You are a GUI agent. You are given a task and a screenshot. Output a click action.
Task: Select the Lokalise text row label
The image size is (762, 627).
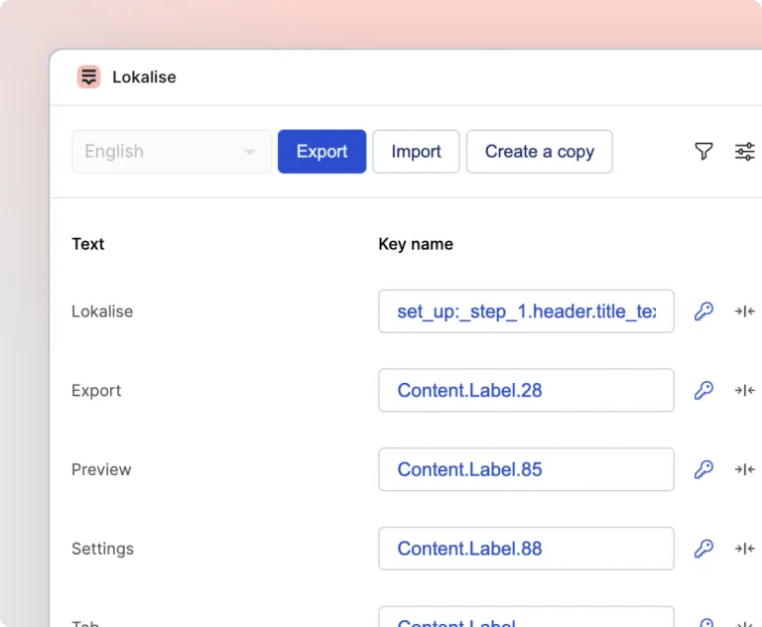click(102, 312)
